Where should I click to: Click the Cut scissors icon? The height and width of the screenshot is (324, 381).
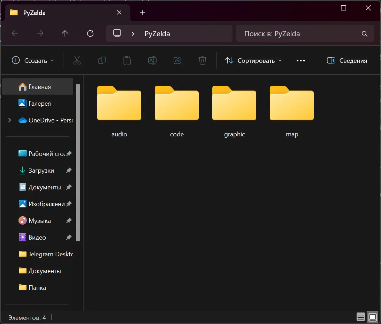77,60
